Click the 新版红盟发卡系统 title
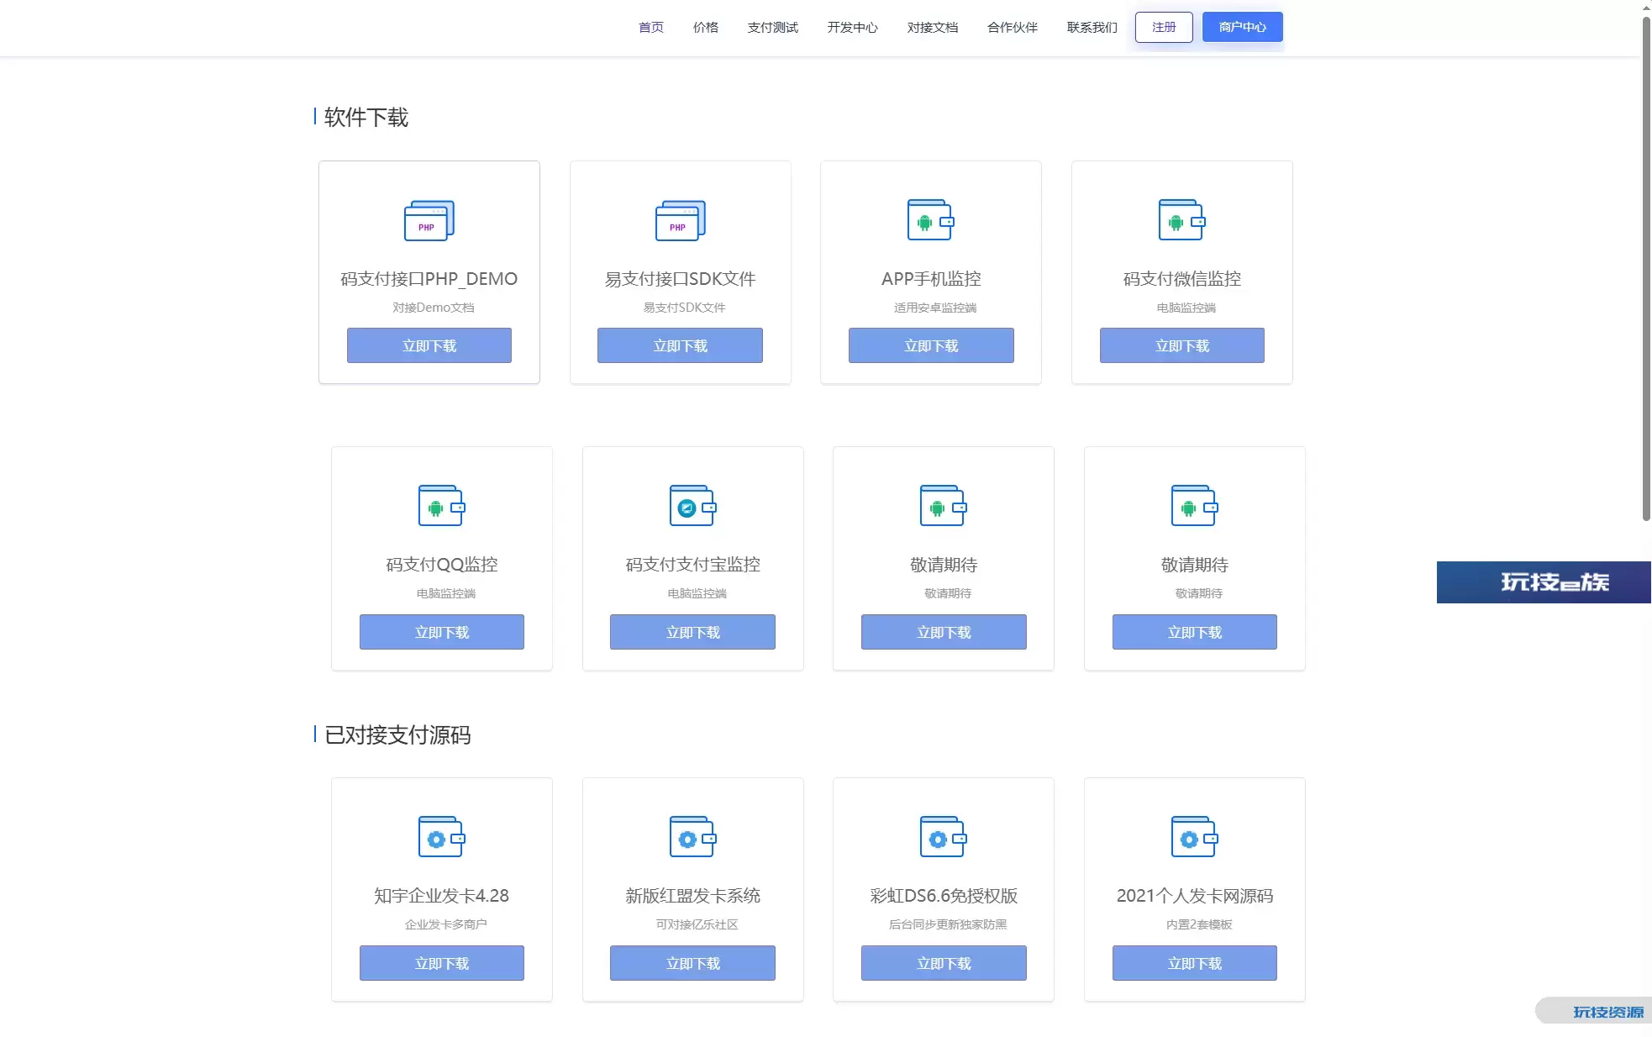Screen dimensions: 1652x1037 click(693, 896)
